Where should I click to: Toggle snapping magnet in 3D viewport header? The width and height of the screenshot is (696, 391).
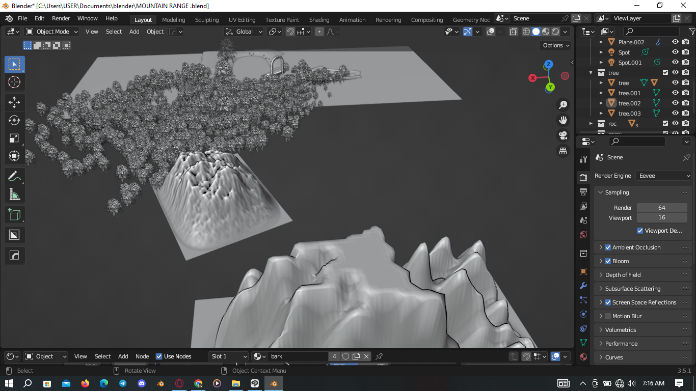[x=290, y=32]
